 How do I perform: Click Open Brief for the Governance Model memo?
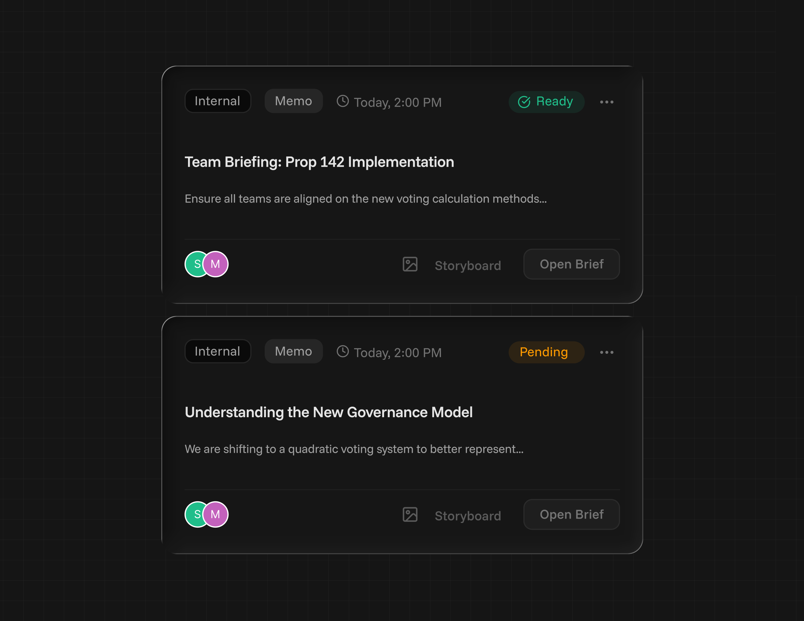coord(571,514)
